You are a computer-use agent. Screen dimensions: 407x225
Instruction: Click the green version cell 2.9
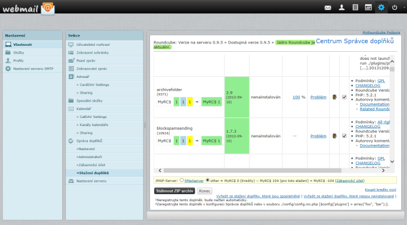coord(237,97)
